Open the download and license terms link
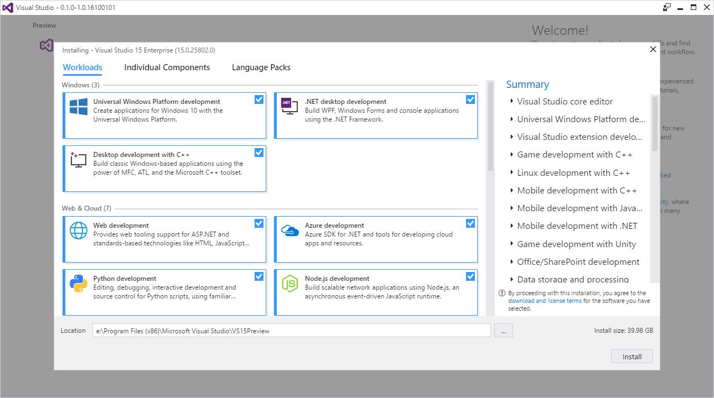This screenshot has height=398, width=714. click(545, 301)
